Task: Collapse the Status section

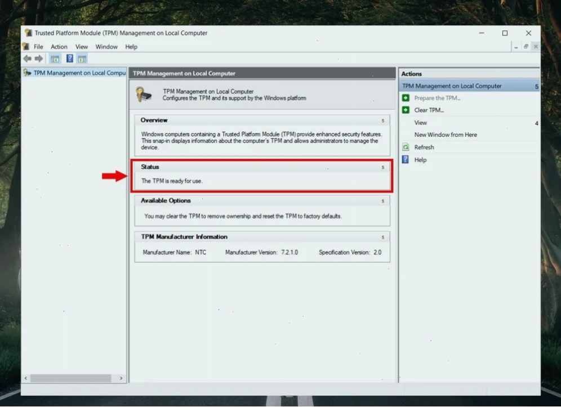Action: [x=383, y=167]
